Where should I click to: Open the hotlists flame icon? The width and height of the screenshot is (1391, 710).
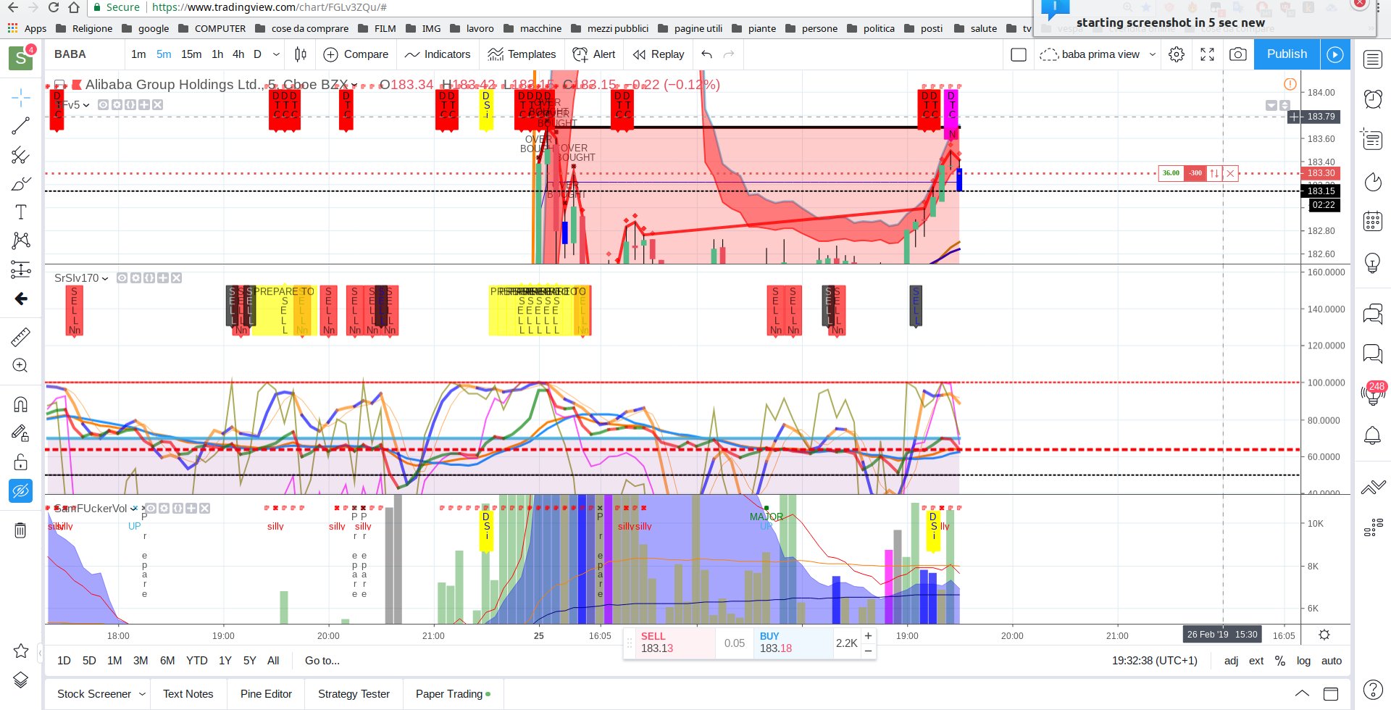click(x=1373, y=181)
